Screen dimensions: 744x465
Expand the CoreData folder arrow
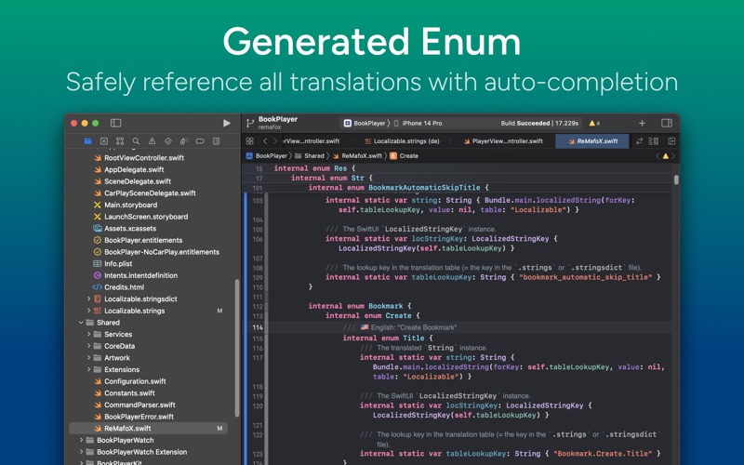88,346
